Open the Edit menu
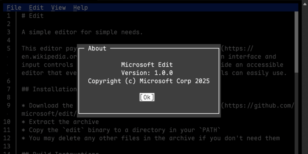Screen dimensions: 308x154 [x=36, y=8]
